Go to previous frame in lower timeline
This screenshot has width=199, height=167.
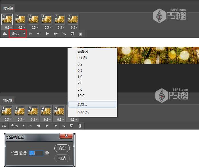click(38, 126)
